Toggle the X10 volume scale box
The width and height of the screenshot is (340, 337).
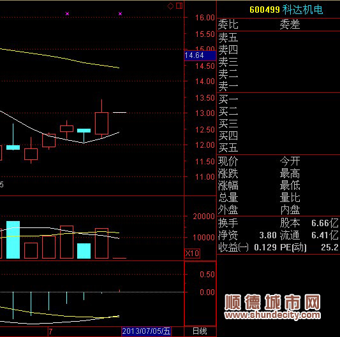click(x=192, y=253)
